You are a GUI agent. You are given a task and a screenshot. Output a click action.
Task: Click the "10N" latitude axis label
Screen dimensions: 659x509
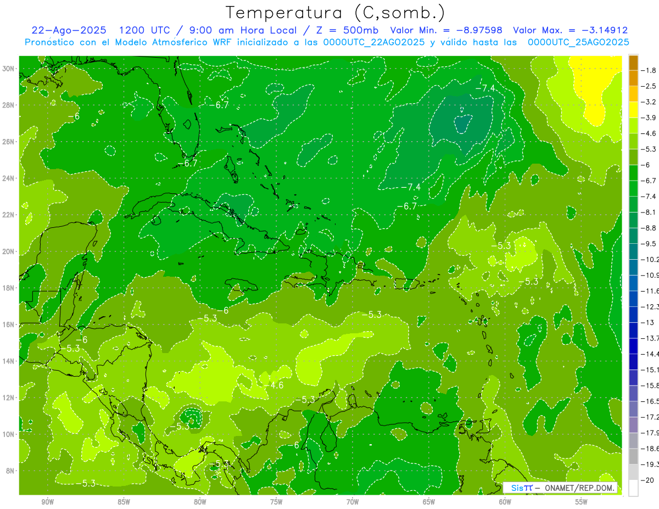9,434
